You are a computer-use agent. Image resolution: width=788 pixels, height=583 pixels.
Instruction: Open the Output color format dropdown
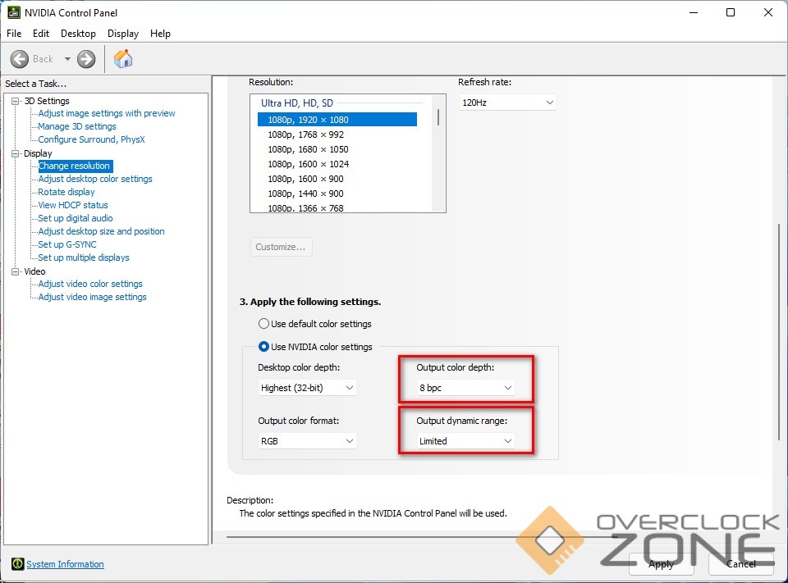click(307, 441)
